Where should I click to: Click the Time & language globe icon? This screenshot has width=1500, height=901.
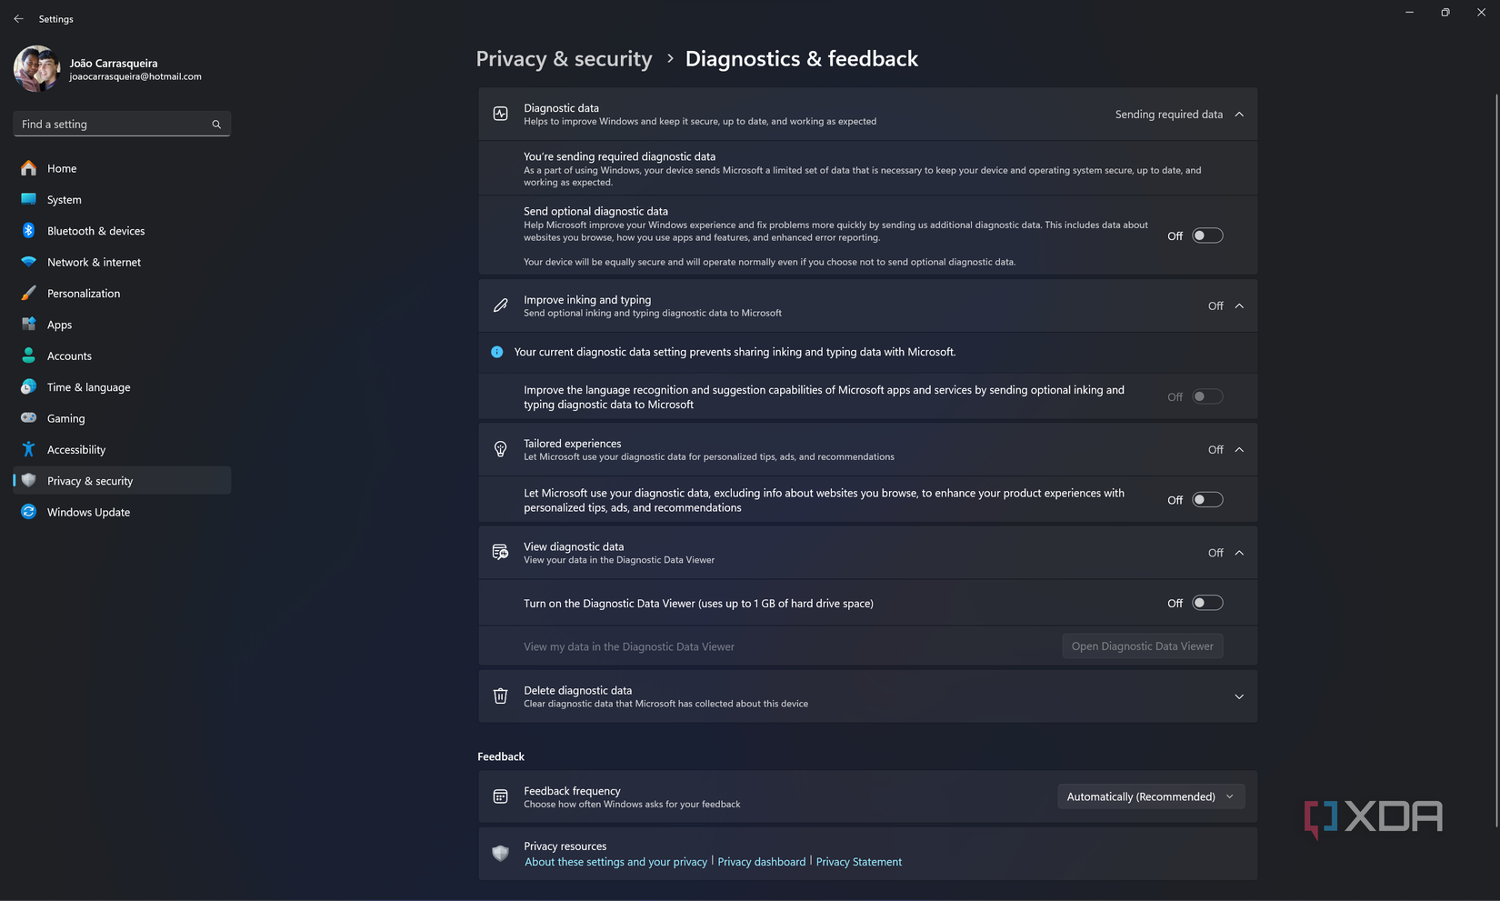pyautogui.click(x=29, y=386)
